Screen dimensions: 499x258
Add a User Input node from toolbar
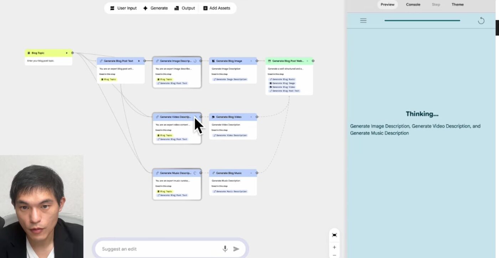(x=123, y=8)
